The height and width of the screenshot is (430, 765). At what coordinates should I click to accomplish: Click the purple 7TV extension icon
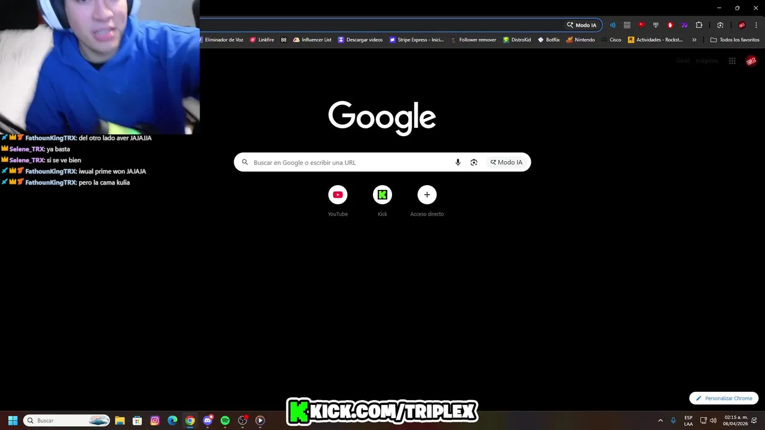tap(684, 25)
